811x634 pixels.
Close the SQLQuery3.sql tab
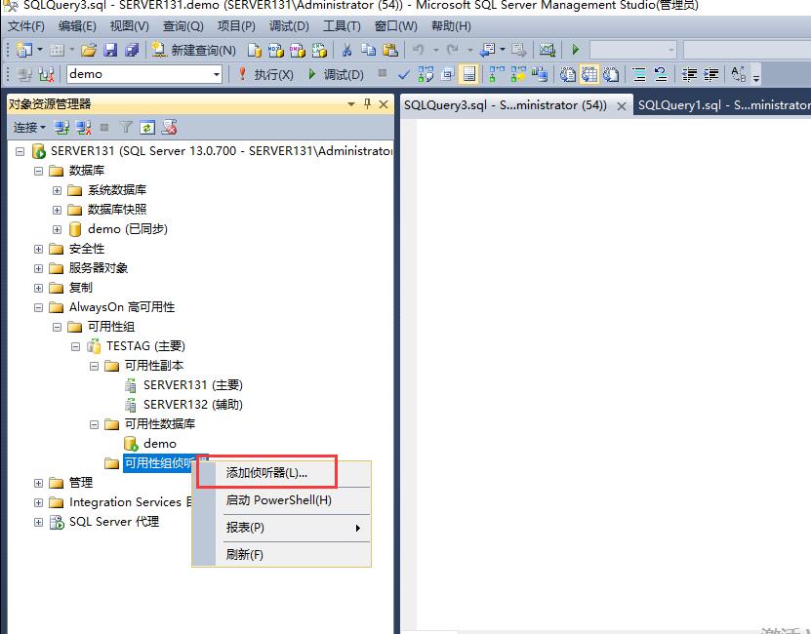click(621, 106)
